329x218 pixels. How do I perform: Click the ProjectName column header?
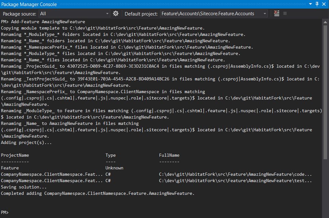point(15,155)
